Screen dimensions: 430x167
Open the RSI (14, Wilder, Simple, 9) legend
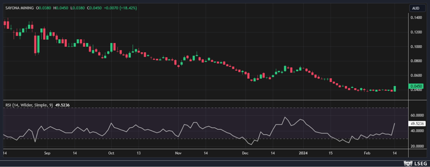coord(29,105)
